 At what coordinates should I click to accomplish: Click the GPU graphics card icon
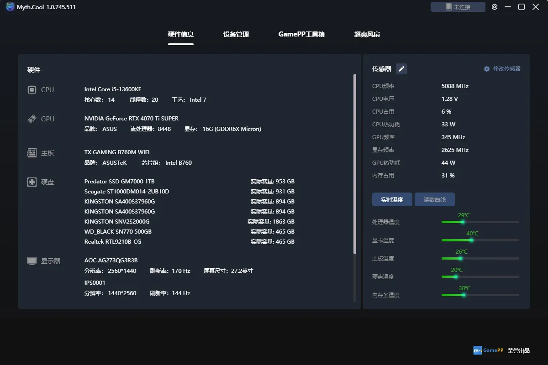[32, 119]
